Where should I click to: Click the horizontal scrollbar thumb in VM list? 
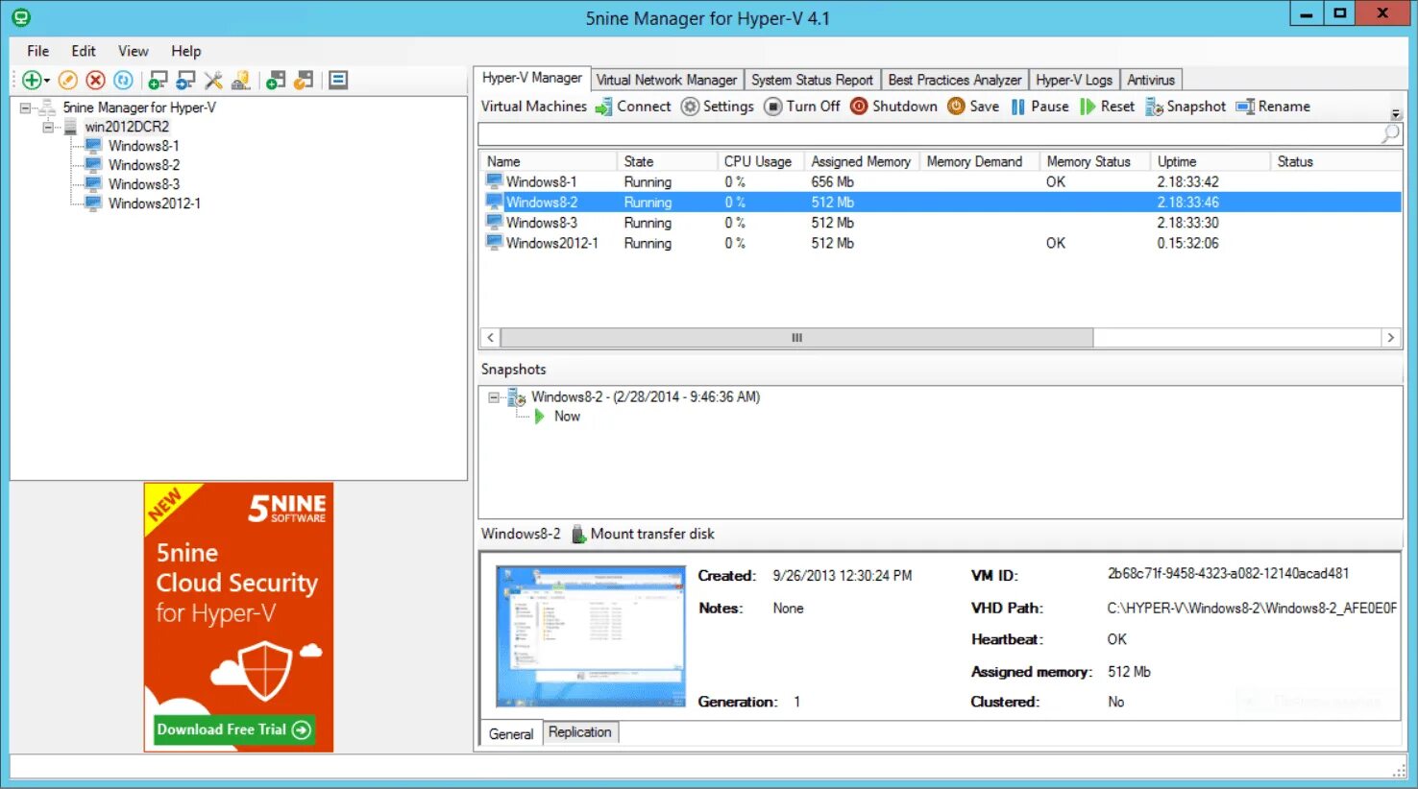coord(796,338)
